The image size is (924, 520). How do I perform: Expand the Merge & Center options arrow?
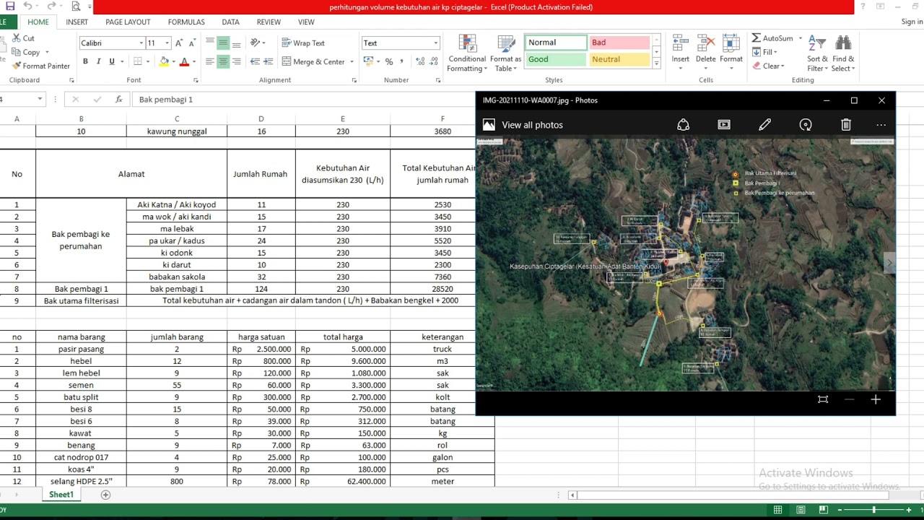[x=352, y=62]
